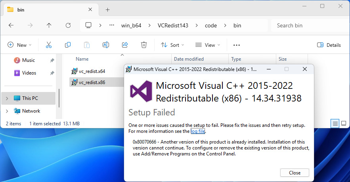
Task: Open the View dropdown menu
Action: [x=208, y=45]
